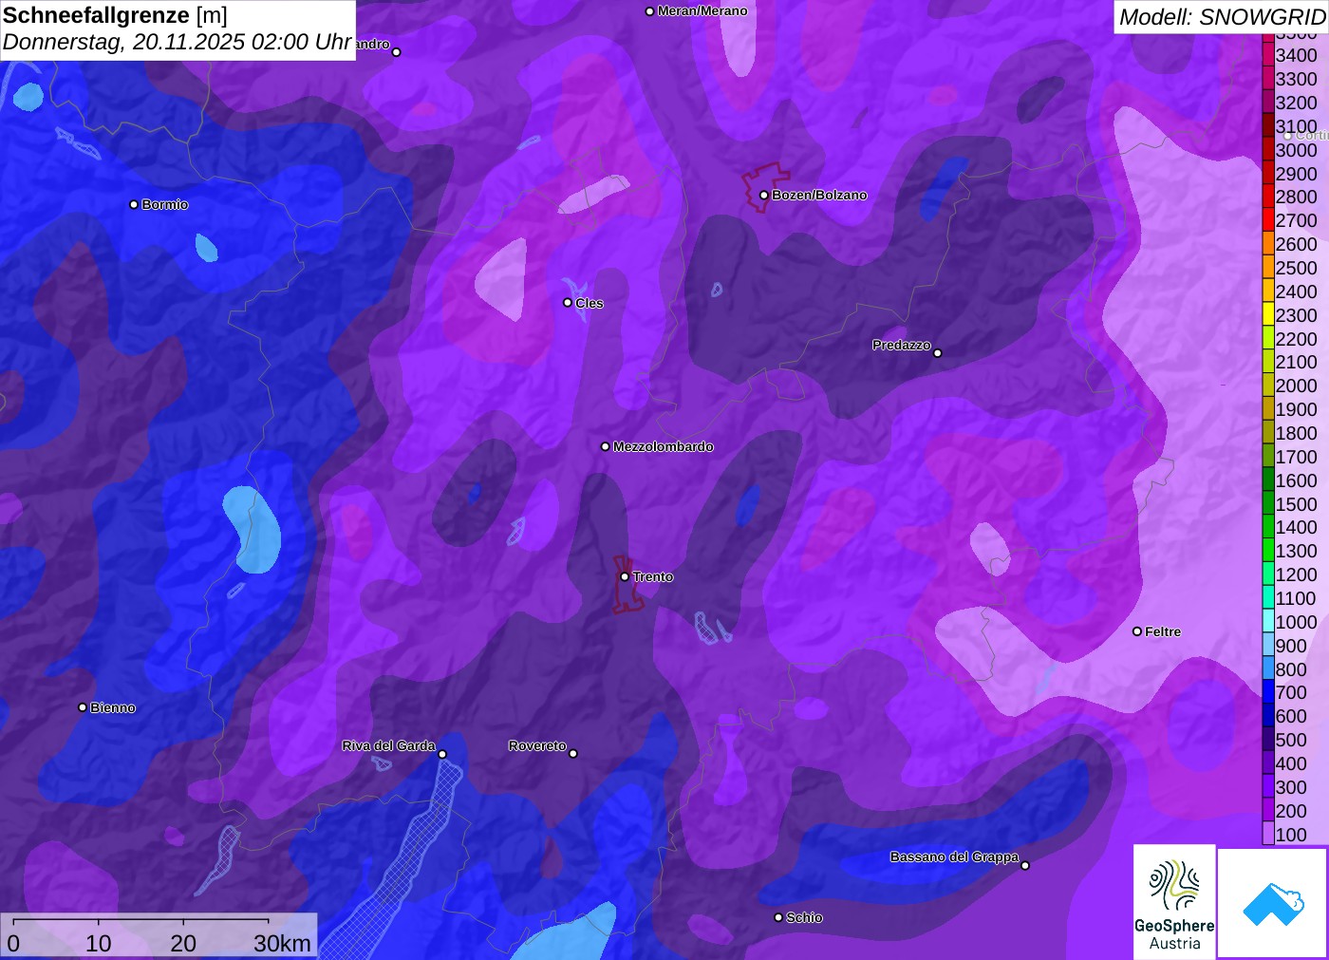This screenshot has width=1329, height=960.
Task: Click the legend value 1800
Action: tap(1297, 433)
